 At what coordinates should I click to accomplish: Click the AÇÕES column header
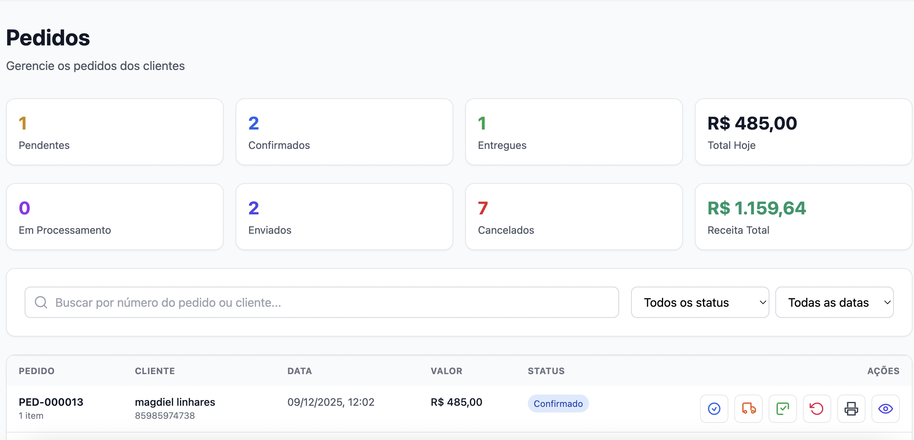click(883, 371)
